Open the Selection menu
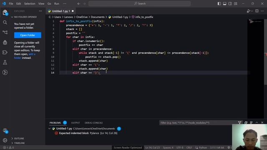This screenshot has width=267, height=150. pyautogui.click(x=30, y=4)
